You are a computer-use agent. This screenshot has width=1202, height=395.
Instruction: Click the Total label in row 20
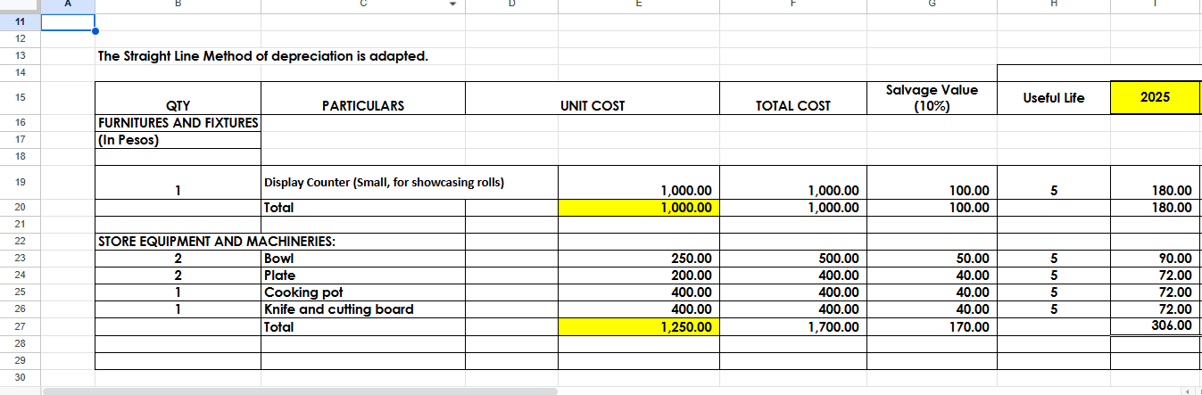[363, 208]
